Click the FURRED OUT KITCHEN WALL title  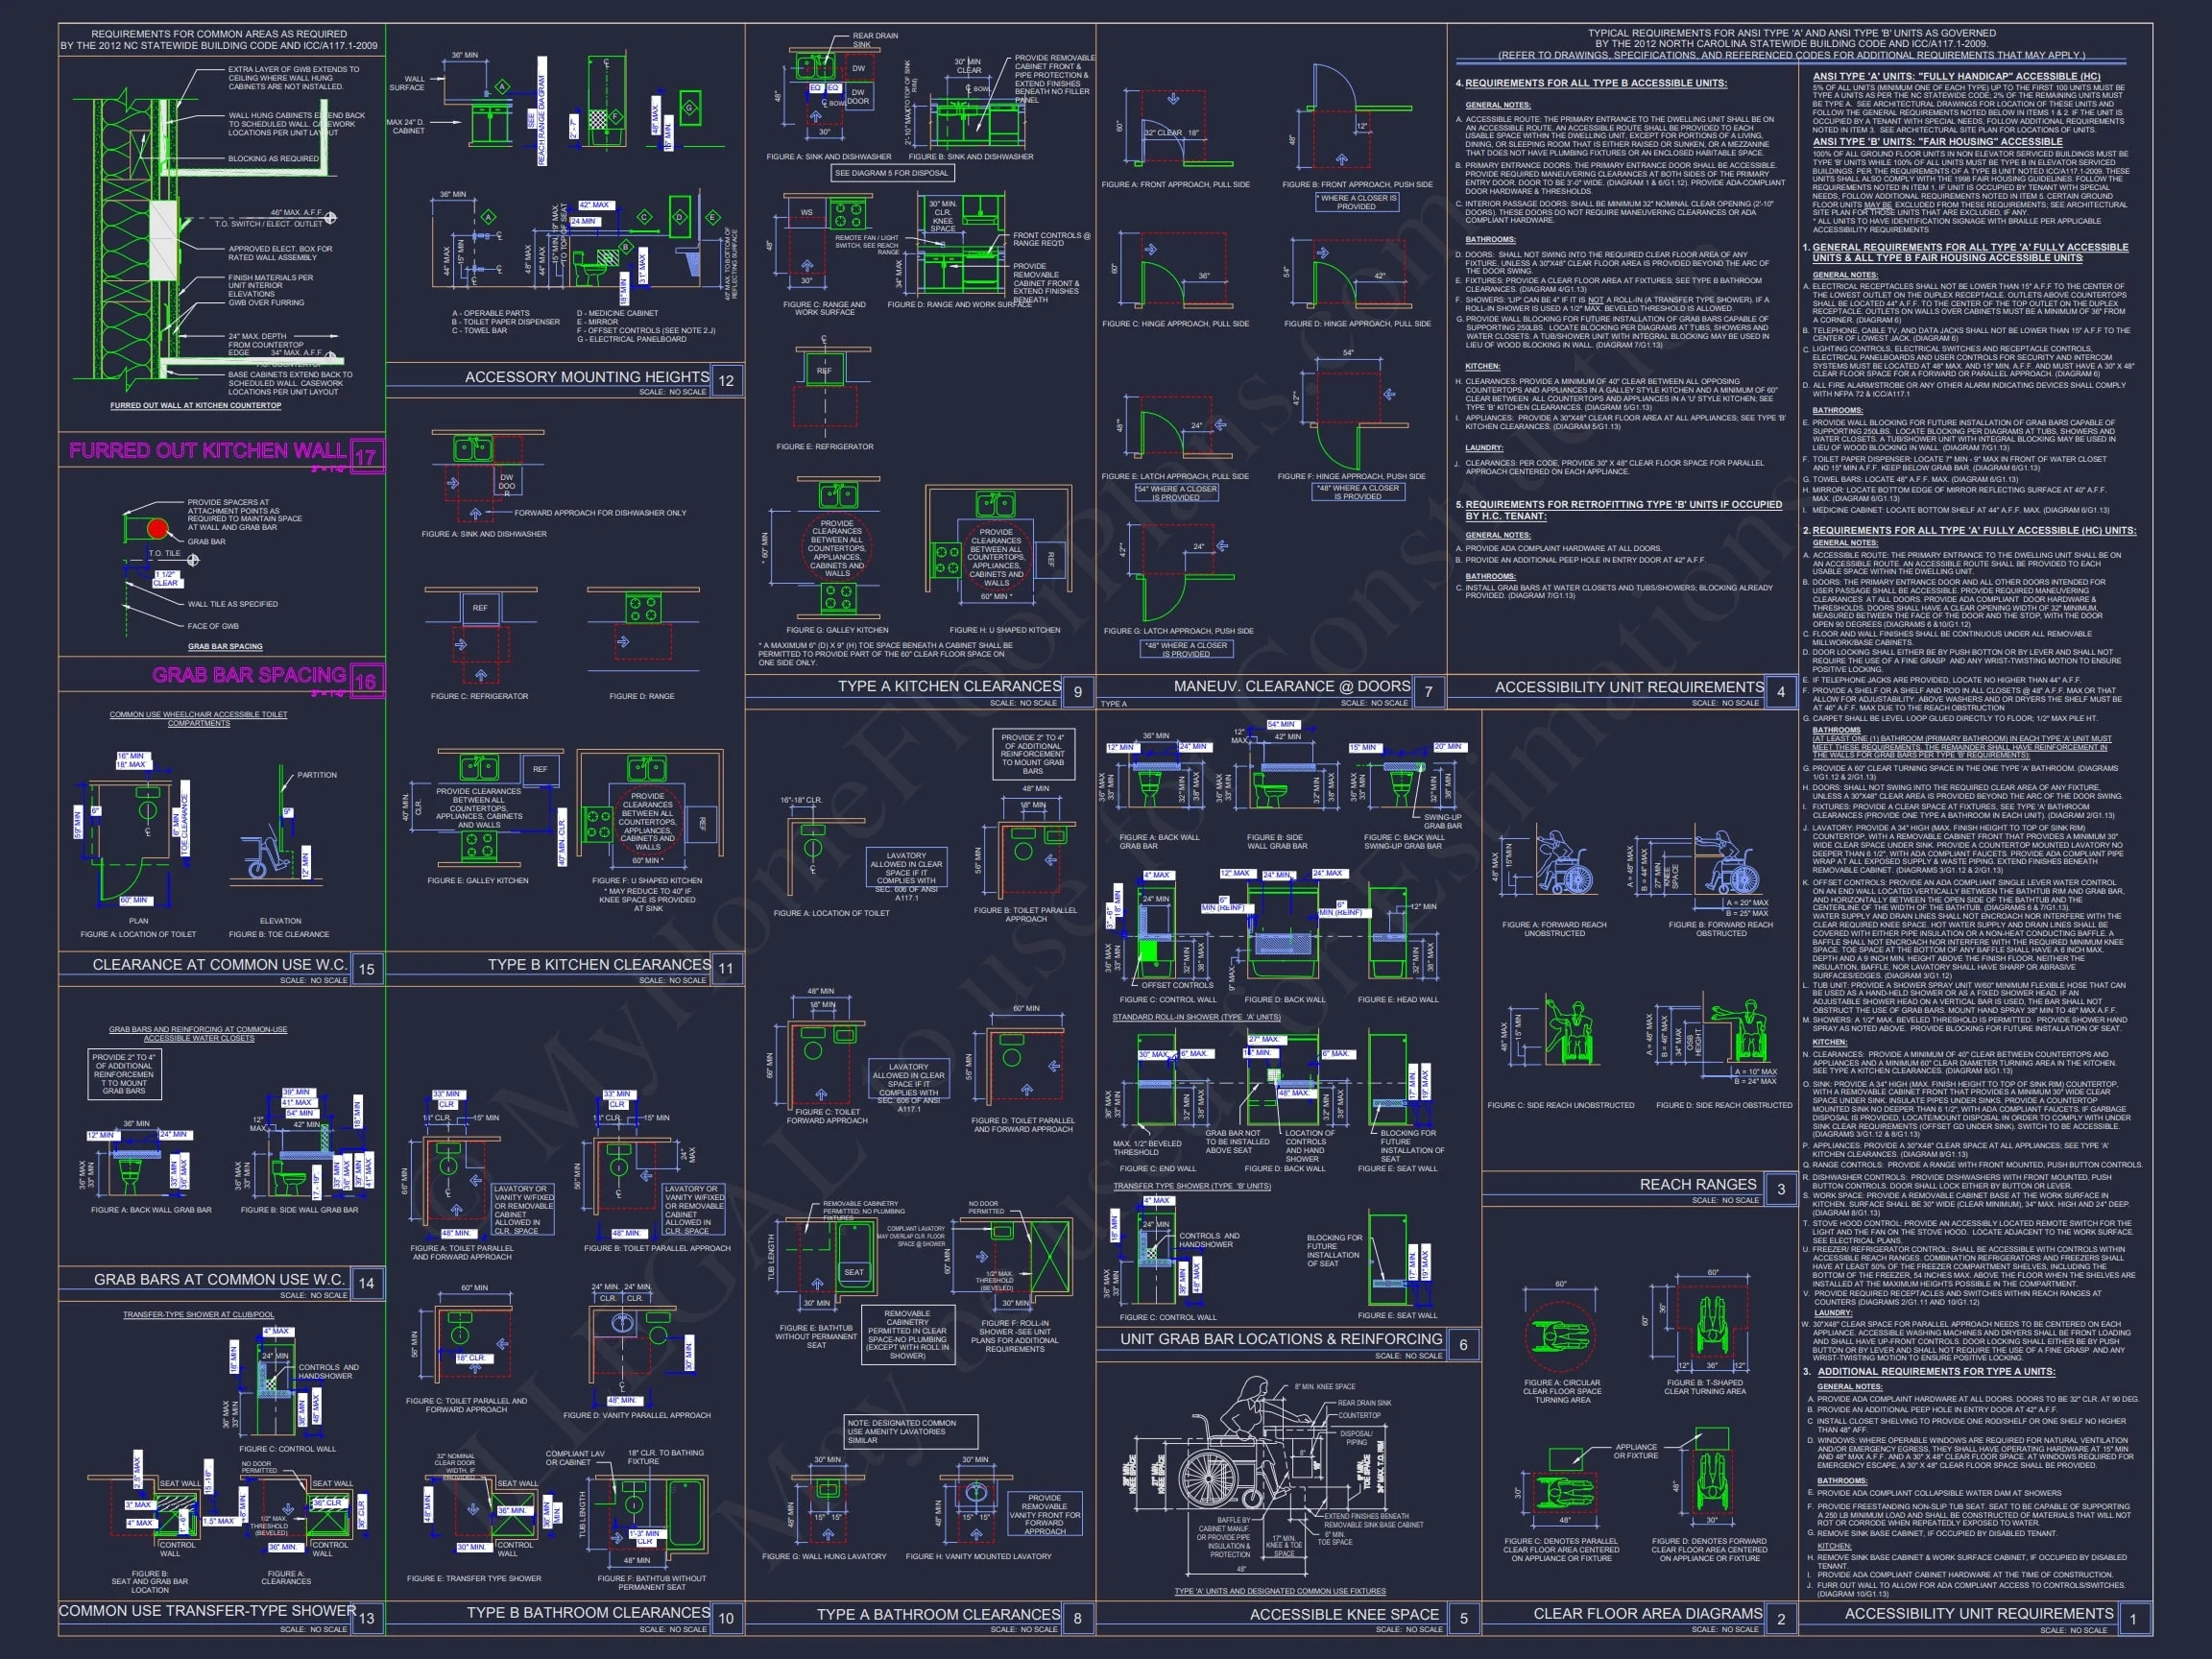tap(207, 451)
